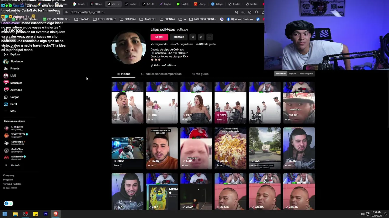Open Adobe Premiere Pro from the taskbar
The image size is (389, 218).
[46, 214]
